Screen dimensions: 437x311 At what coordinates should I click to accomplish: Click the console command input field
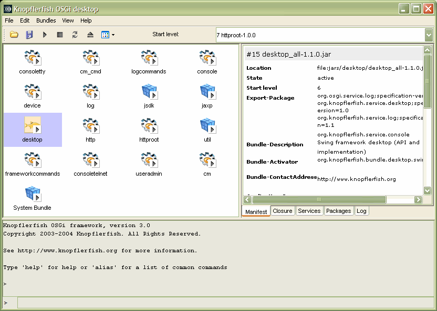225,303
